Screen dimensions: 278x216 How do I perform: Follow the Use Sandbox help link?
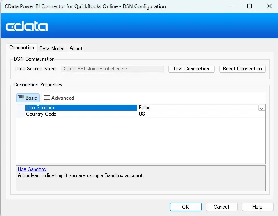(32, 169)
